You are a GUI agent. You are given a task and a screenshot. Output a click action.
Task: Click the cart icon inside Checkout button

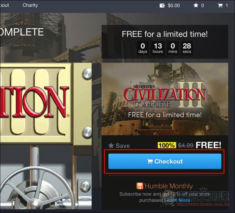(150, 161)
